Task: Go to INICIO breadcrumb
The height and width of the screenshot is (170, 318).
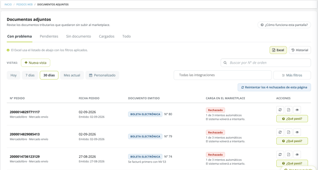Action: [8, 4]
